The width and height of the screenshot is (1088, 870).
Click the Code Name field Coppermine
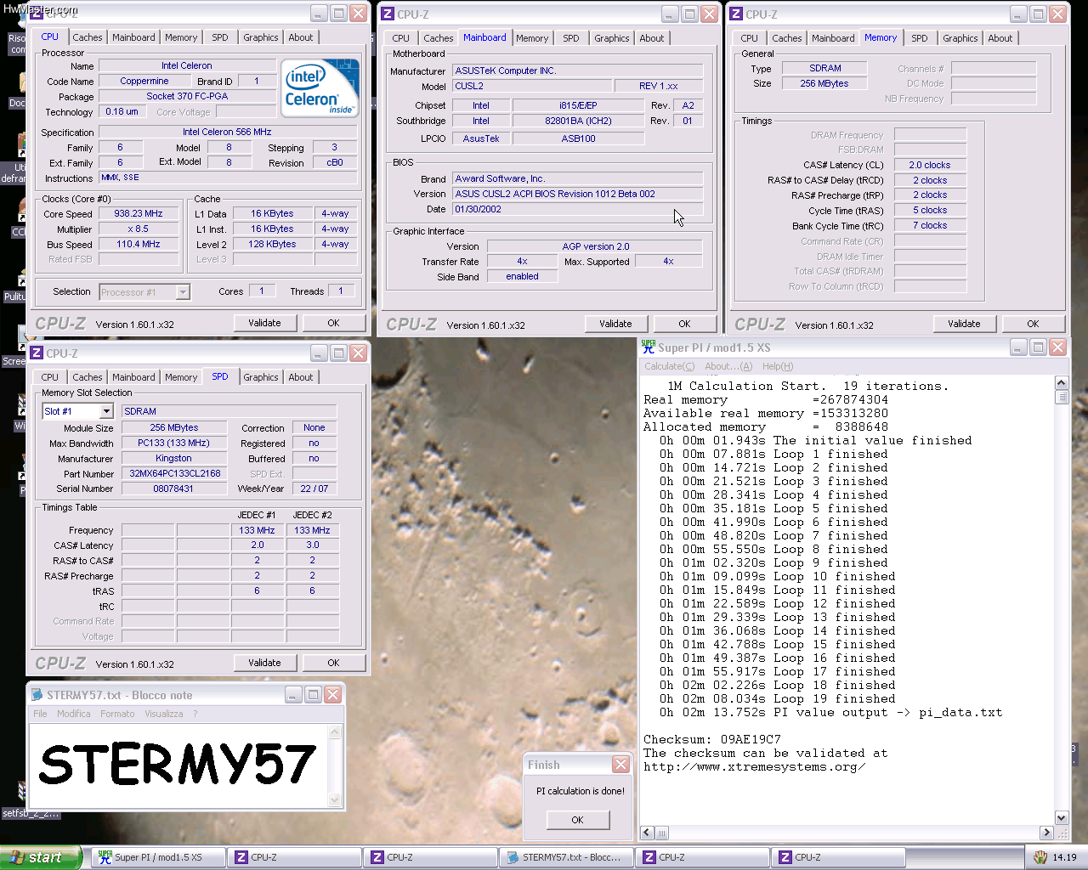[x=144, y=82]
